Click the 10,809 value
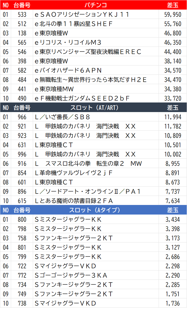This screenshot has height=309, width=187. (173, 136)
